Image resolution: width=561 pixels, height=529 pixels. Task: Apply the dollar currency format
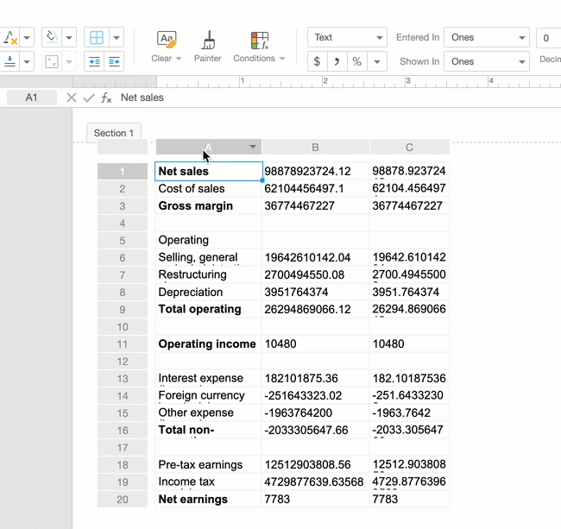click(x=317, y=61)
